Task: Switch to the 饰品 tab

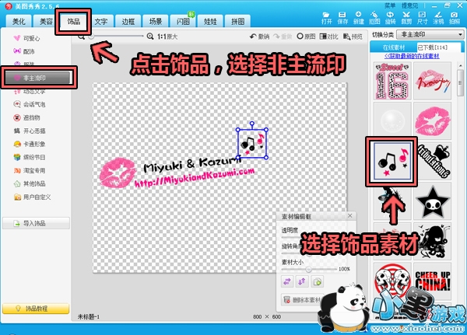Action: click(73, 21)
